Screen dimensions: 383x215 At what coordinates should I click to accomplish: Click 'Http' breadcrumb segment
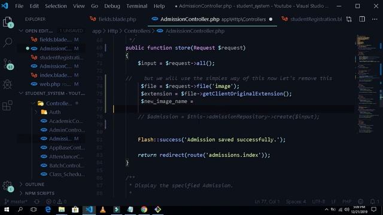click(113, 31)
